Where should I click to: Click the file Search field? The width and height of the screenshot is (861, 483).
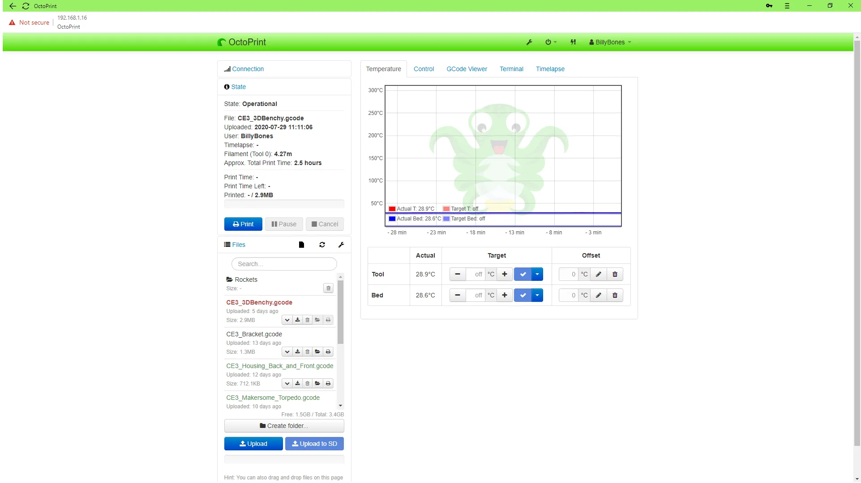[284, 264]
